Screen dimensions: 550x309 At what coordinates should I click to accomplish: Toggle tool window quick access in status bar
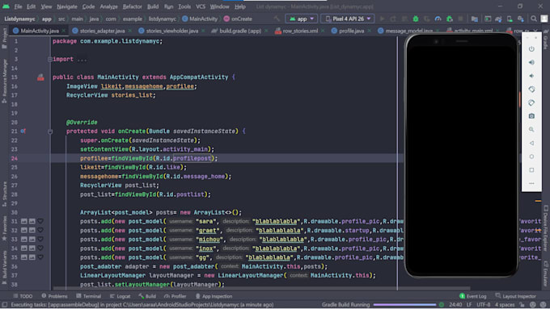[5, 305]
